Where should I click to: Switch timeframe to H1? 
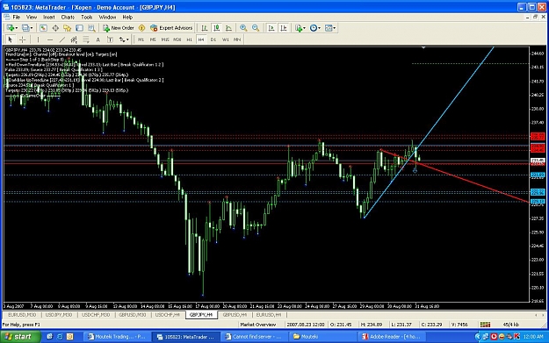[x=189, y=39]
